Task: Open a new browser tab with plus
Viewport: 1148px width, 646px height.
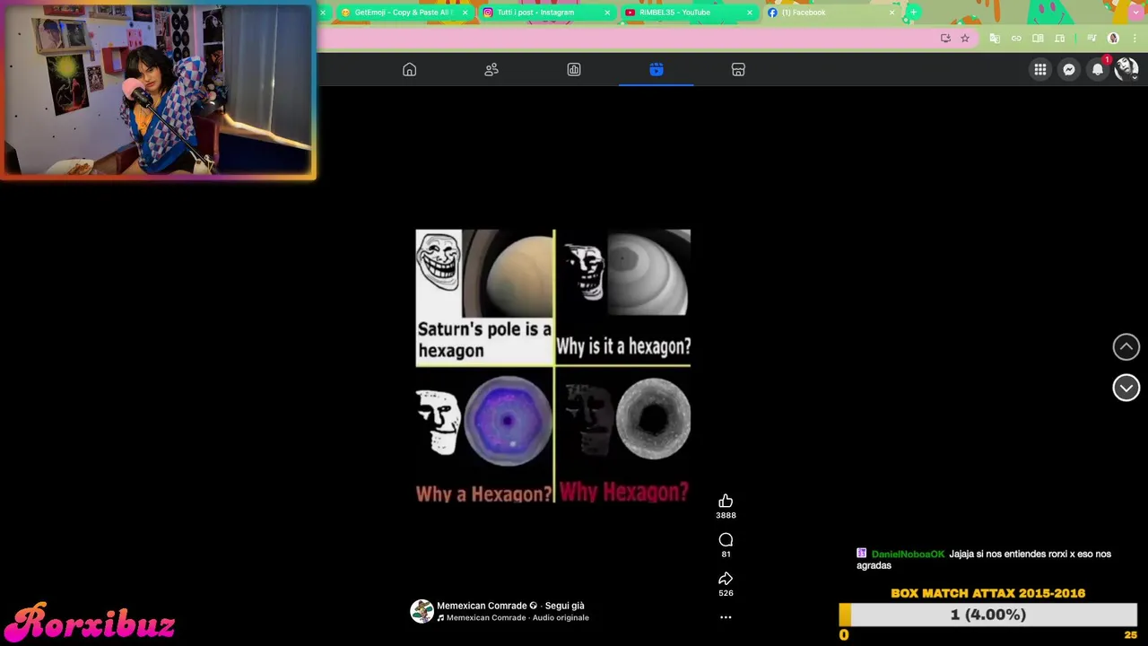Action: pyautogui.click(x=913, y=13)
